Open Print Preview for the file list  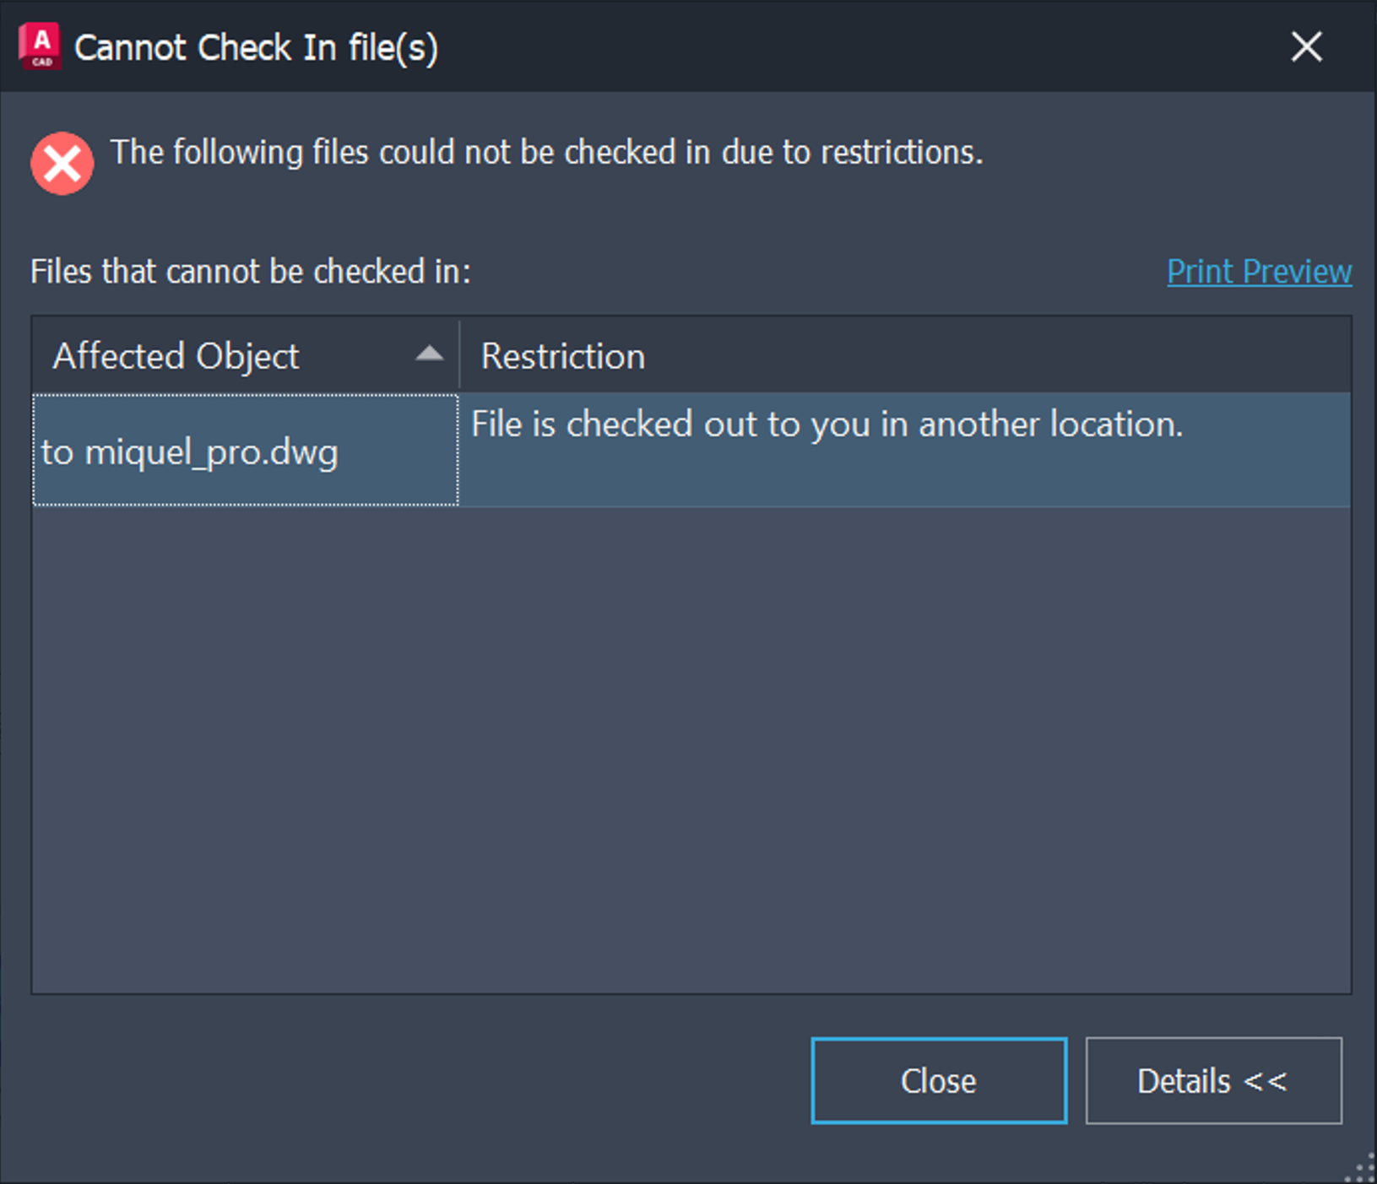tap(1257, 272)
